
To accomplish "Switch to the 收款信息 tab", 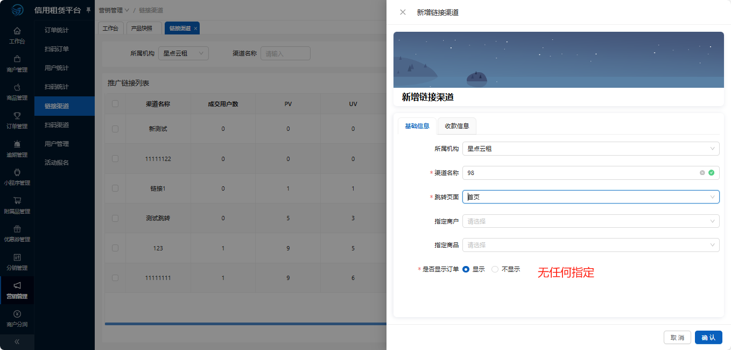I will pyautogui.click(x=456, y=126).
